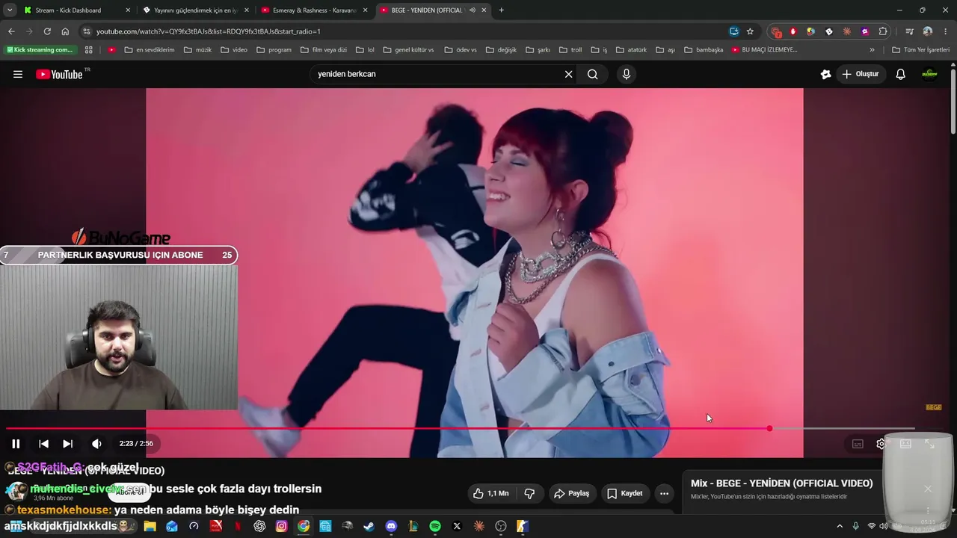Mute the BEGE - YENİDEN tab audio
Screen dimensions: 957x538
tap(473, 10)
